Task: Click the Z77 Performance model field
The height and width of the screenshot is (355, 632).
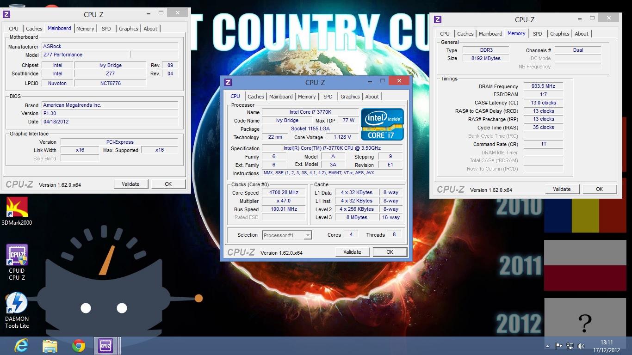Action: tap(85, 55)
